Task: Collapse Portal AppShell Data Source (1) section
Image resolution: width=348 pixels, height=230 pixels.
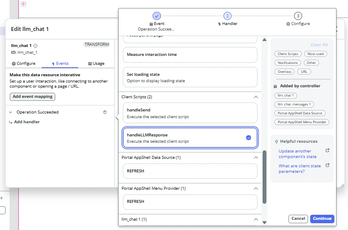Action: click(256, 158)
